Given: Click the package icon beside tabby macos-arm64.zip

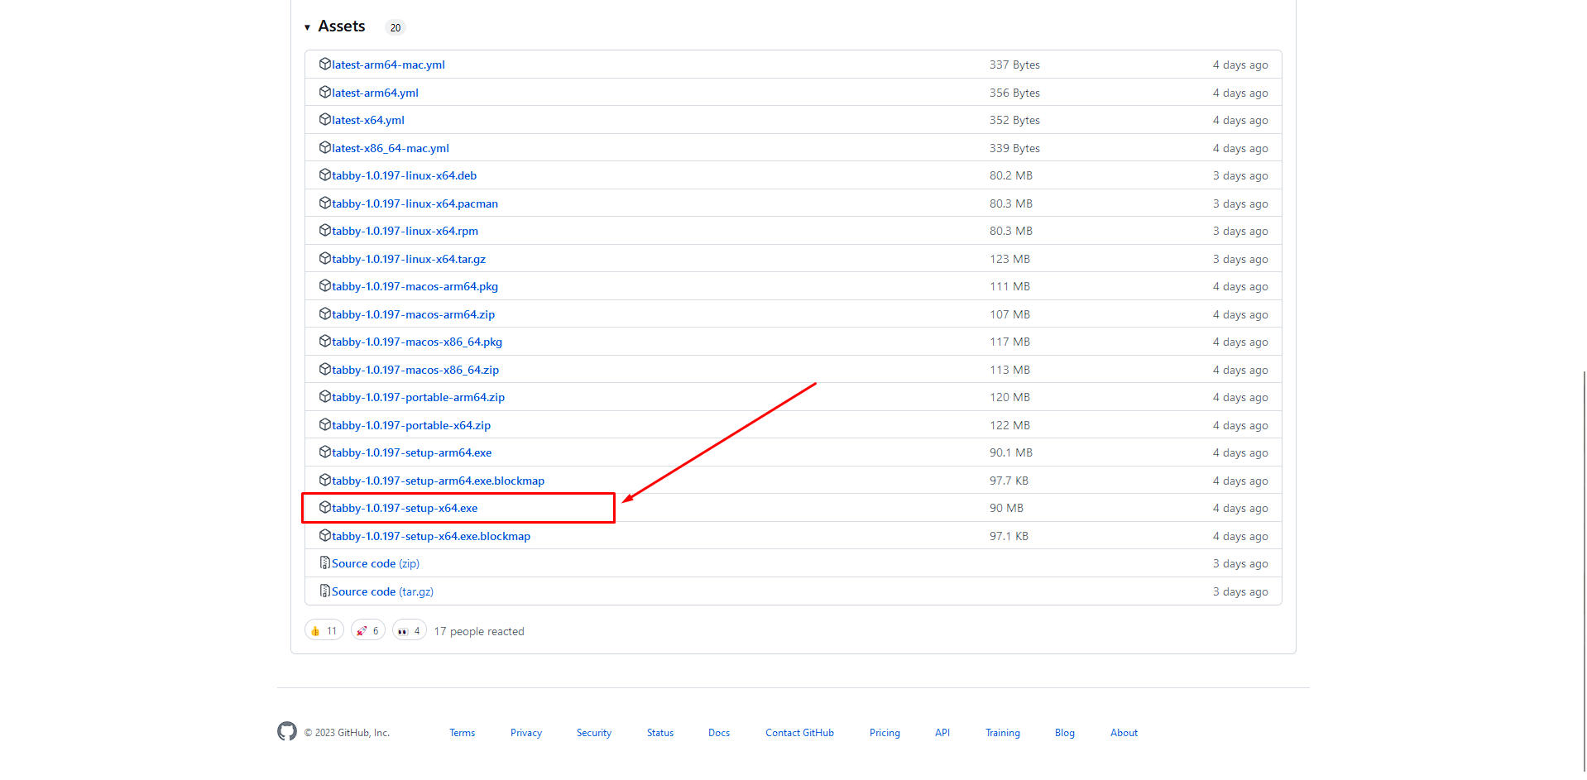Looking at the screenshot, I should click(x=325, y=313).
